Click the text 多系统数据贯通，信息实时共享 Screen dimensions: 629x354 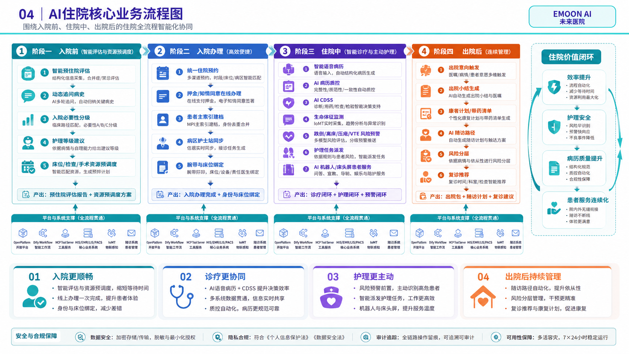(x=247, y=298)
